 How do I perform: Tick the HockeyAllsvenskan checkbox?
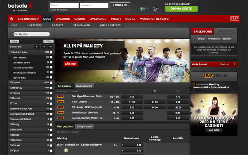pos(51,72)
